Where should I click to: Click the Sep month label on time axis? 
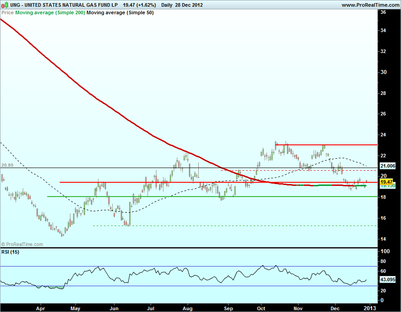click(x=229, y=308)
